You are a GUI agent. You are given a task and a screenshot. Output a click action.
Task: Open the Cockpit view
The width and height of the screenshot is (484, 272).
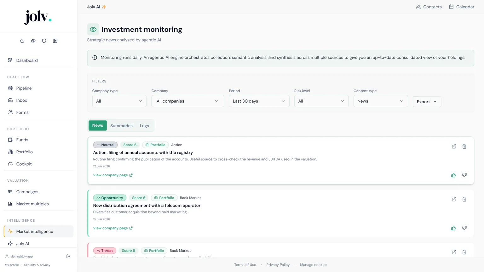(38, 164)
